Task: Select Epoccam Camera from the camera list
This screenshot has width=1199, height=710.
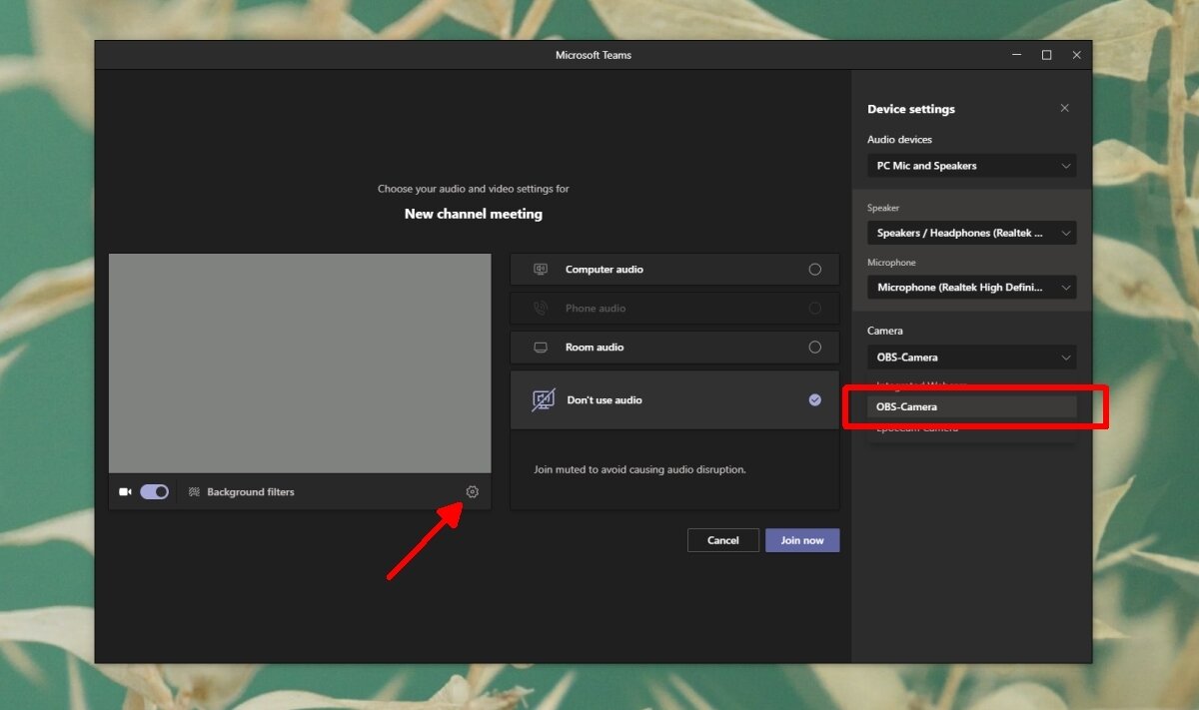Action: click(972, 427)
